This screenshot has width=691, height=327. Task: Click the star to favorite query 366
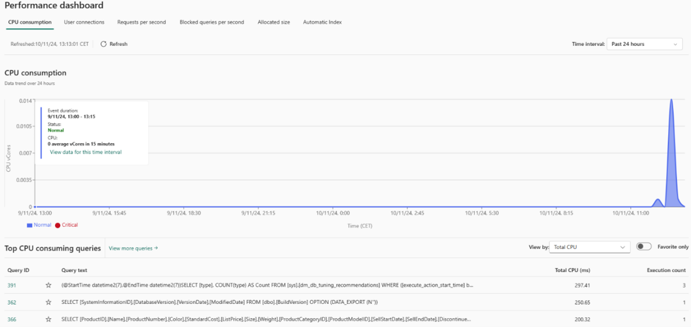(48, 319)
